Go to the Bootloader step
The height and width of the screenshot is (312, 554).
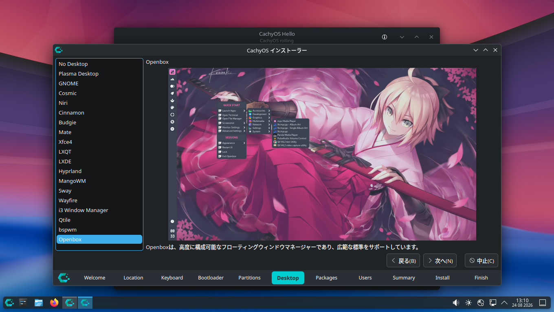(x=211, y=278)
